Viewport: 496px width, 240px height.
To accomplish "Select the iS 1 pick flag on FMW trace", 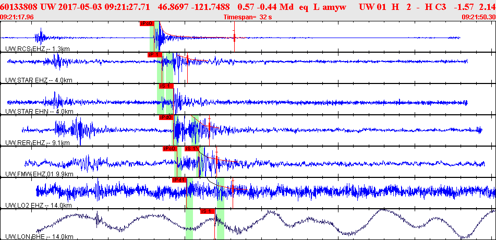I will coord(192,149).
